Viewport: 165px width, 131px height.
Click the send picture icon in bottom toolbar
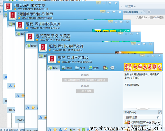pos(71,130)
